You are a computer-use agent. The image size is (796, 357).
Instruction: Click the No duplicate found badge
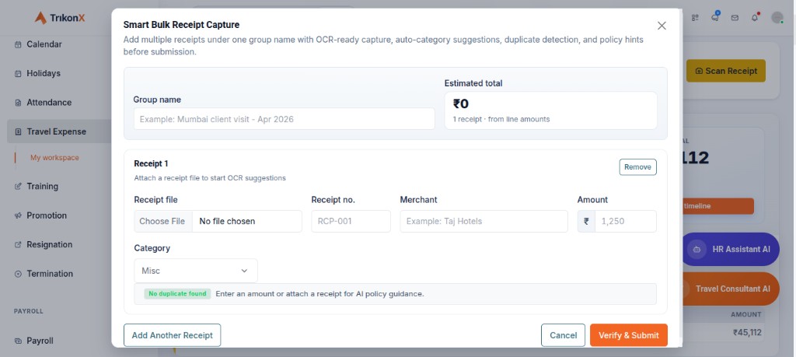click(177, 293)
